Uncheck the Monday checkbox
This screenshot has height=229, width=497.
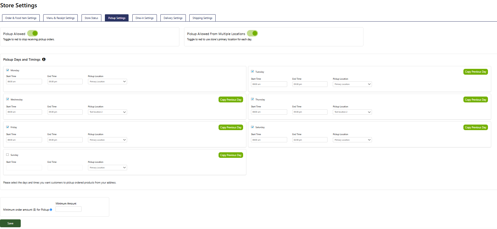pos(8,70)
